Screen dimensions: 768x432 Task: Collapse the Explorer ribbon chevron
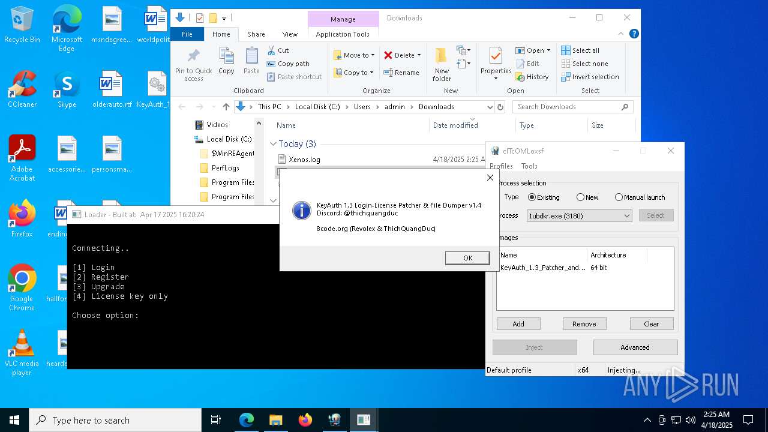click(x=622, y=34)
